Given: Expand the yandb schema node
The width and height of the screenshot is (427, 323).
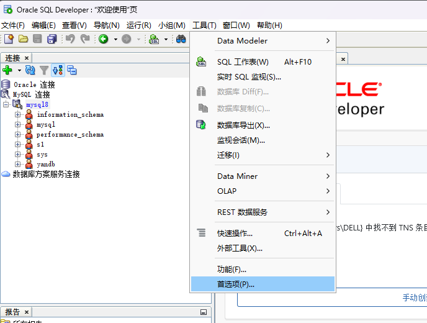Looking at the screenshot, I should pyautogui.click(x=18, y=164).
